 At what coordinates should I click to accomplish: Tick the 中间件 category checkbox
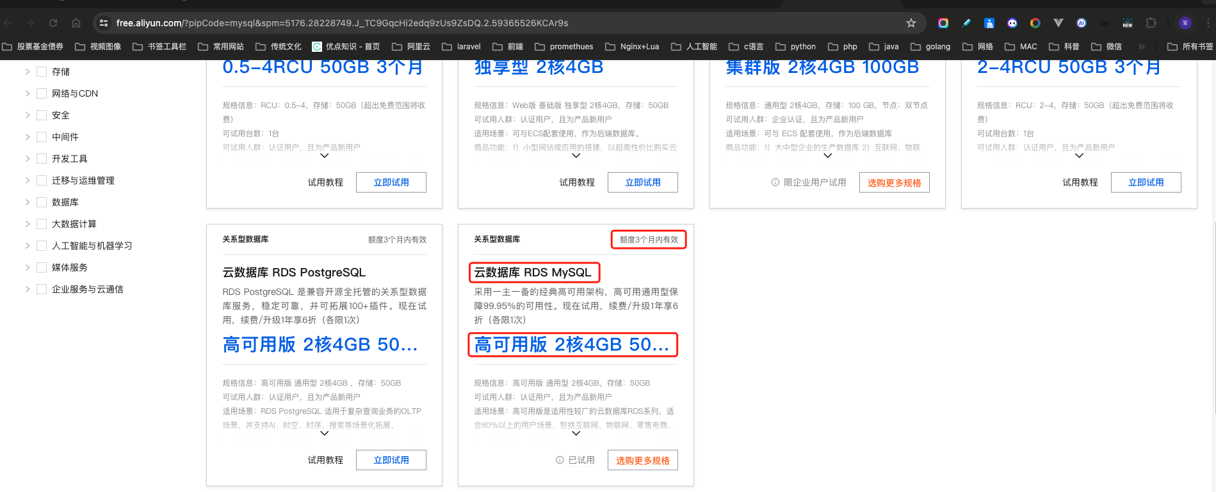tap(42, 137)
